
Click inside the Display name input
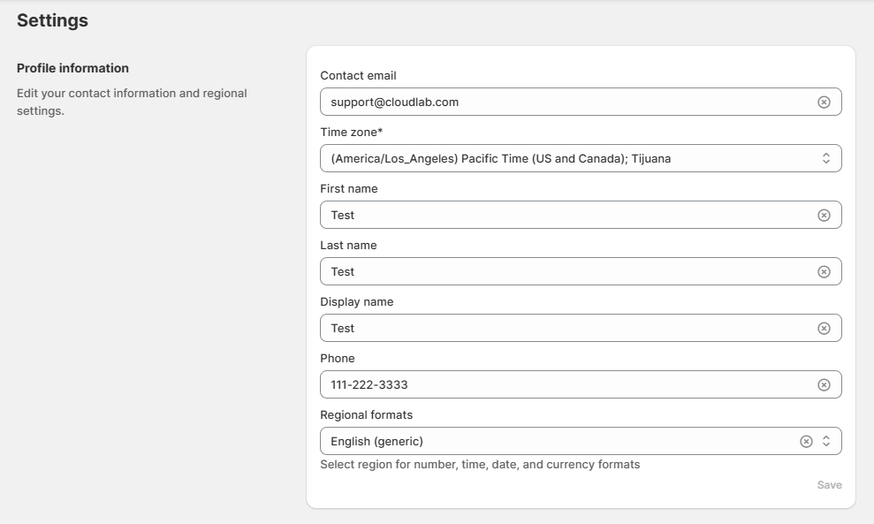[566, 328]
